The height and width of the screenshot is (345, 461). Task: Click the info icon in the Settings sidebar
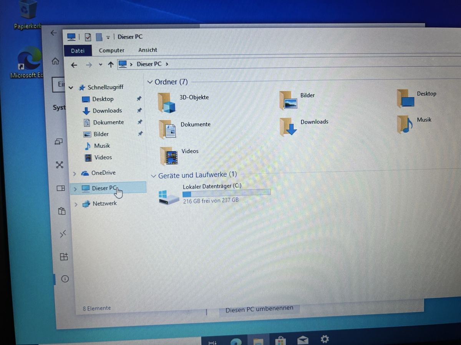pyautogui.click(x=65, y=279)
